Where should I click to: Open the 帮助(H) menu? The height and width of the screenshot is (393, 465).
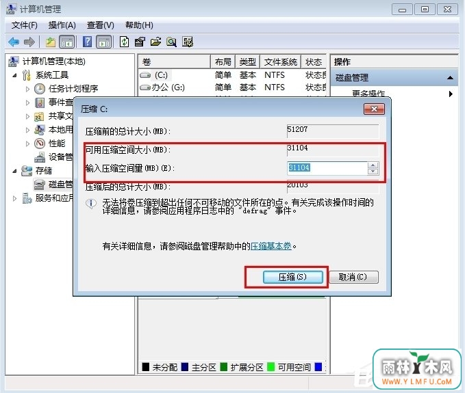click(139, 25)
